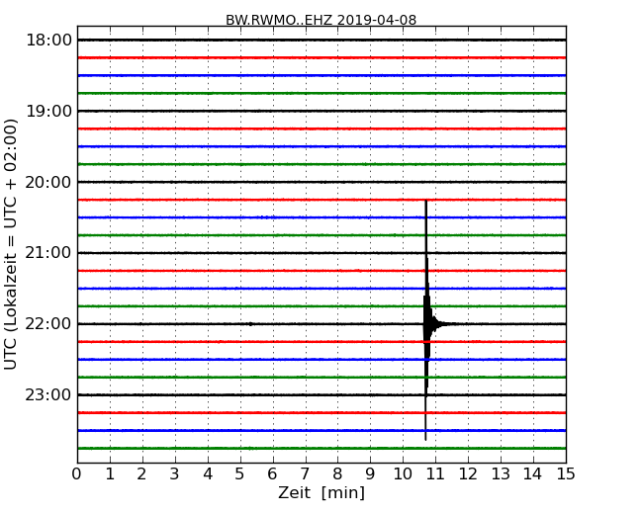Click the 19:00 time label
Image resolution: width=643 pixels, height=514 pixels.
pos(48,111)
